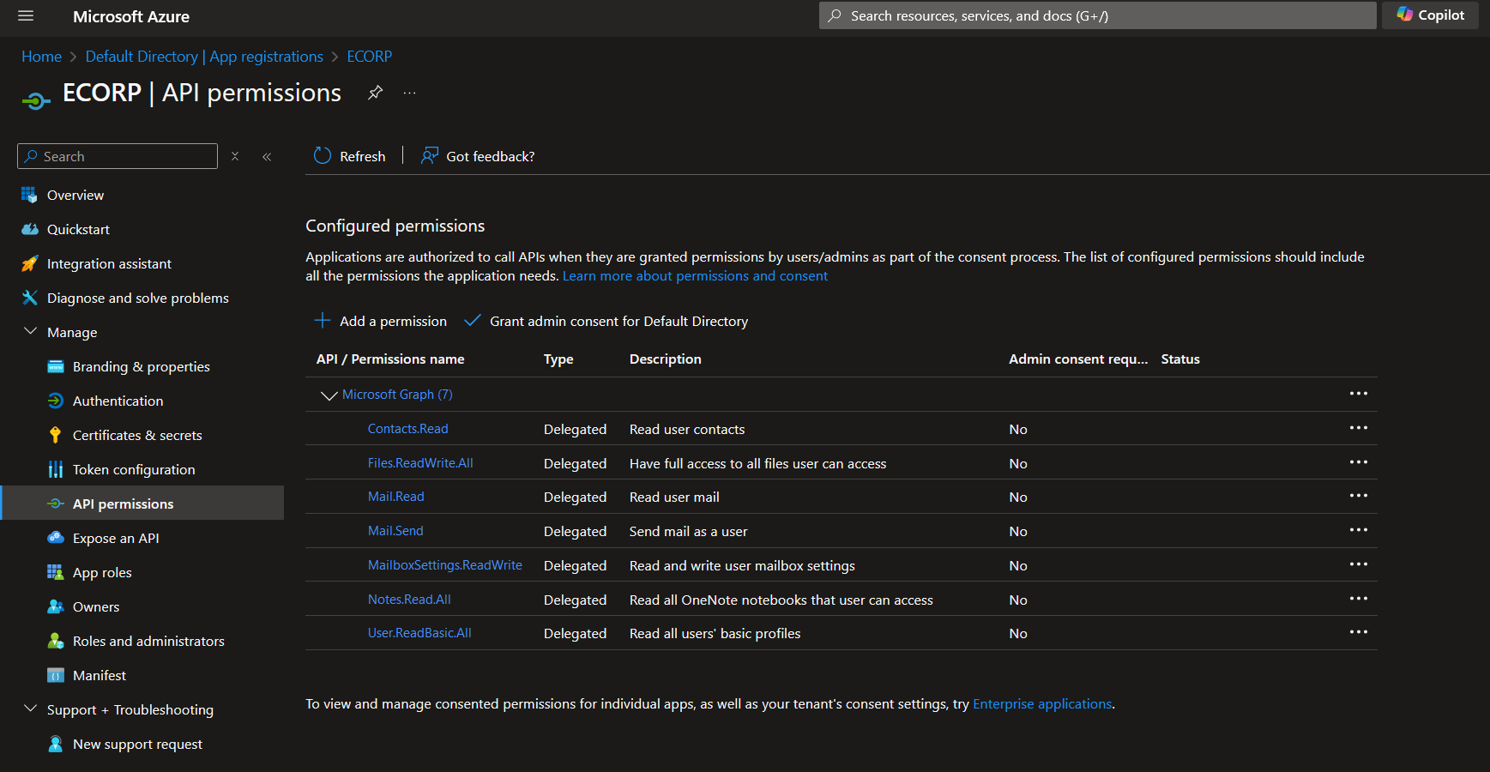This screenshot has width=1490, height=772.
Task: Open the Mail.Send permission link
Action: 395,531
